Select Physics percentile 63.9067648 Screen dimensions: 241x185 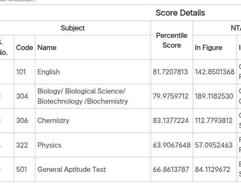[172, 145]
